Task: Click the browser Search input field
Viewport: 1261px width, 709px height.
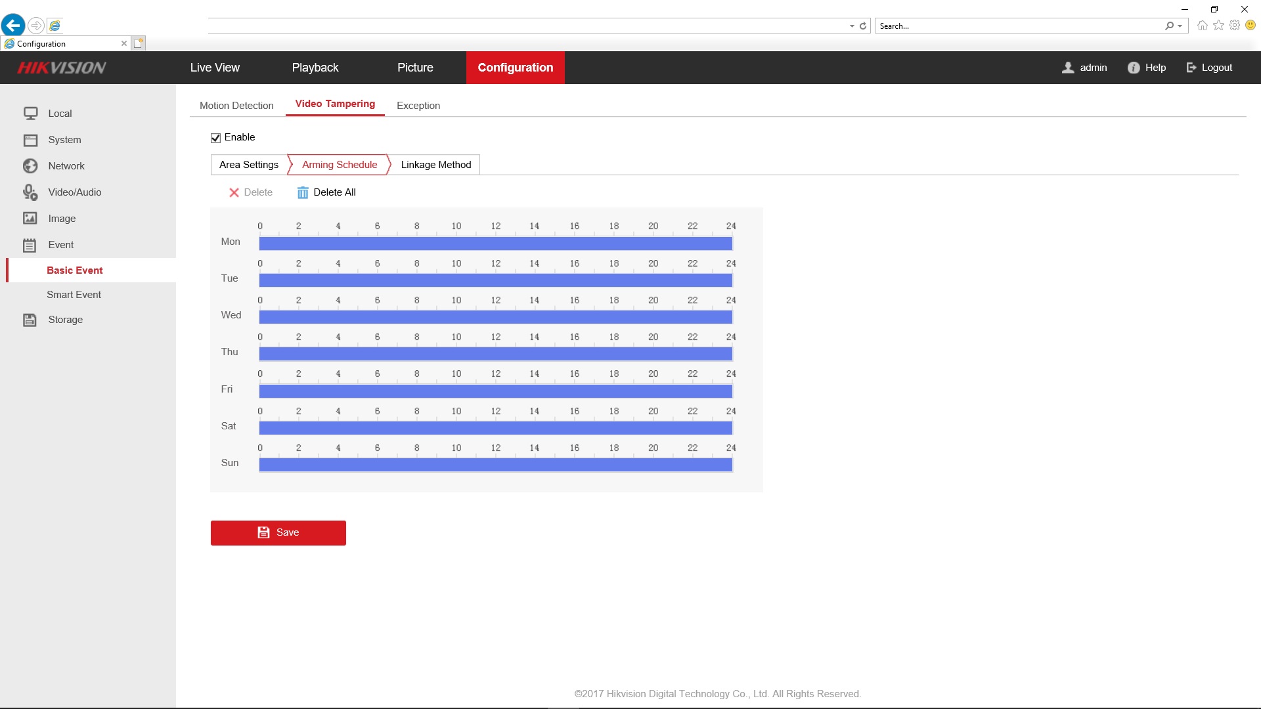Action: tap(1018, 26)
